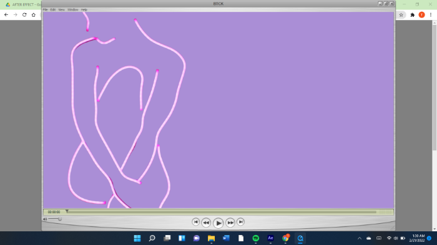
Task: Open the Window menu
Action: click(73, 10)
